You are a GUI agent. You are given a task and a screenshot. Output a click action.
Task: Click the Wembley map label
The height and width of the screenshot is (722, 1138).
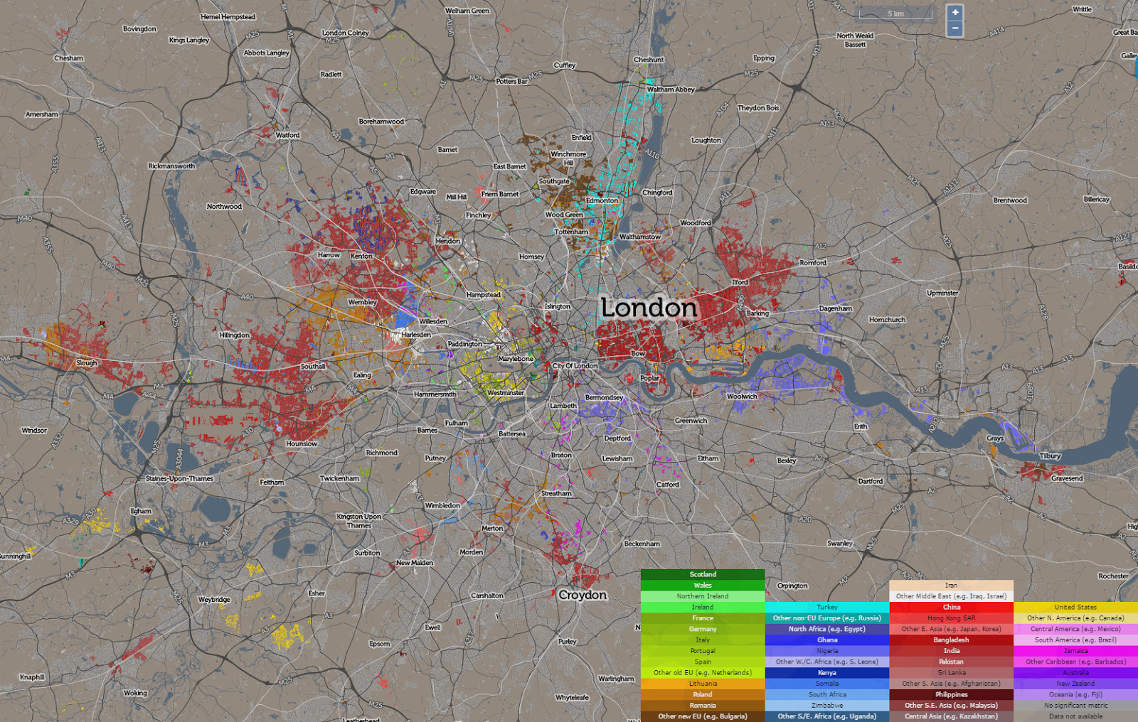(x=363, y=302)
